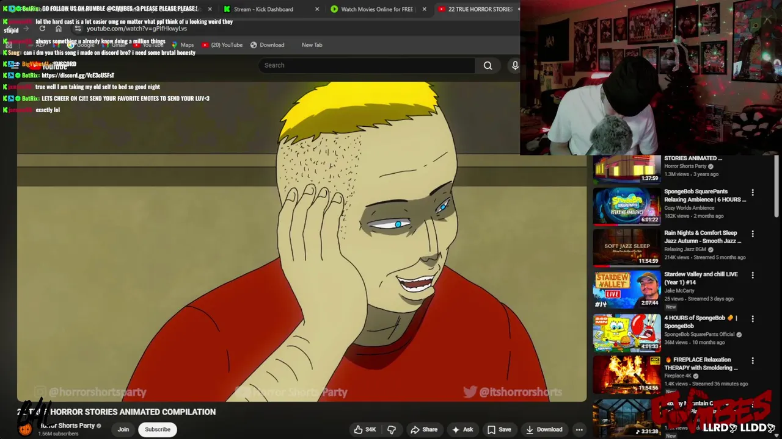This screenshot has width=782, height=439.
Task: Open the New Tab bookmark
Action: (x=312, y=45)
